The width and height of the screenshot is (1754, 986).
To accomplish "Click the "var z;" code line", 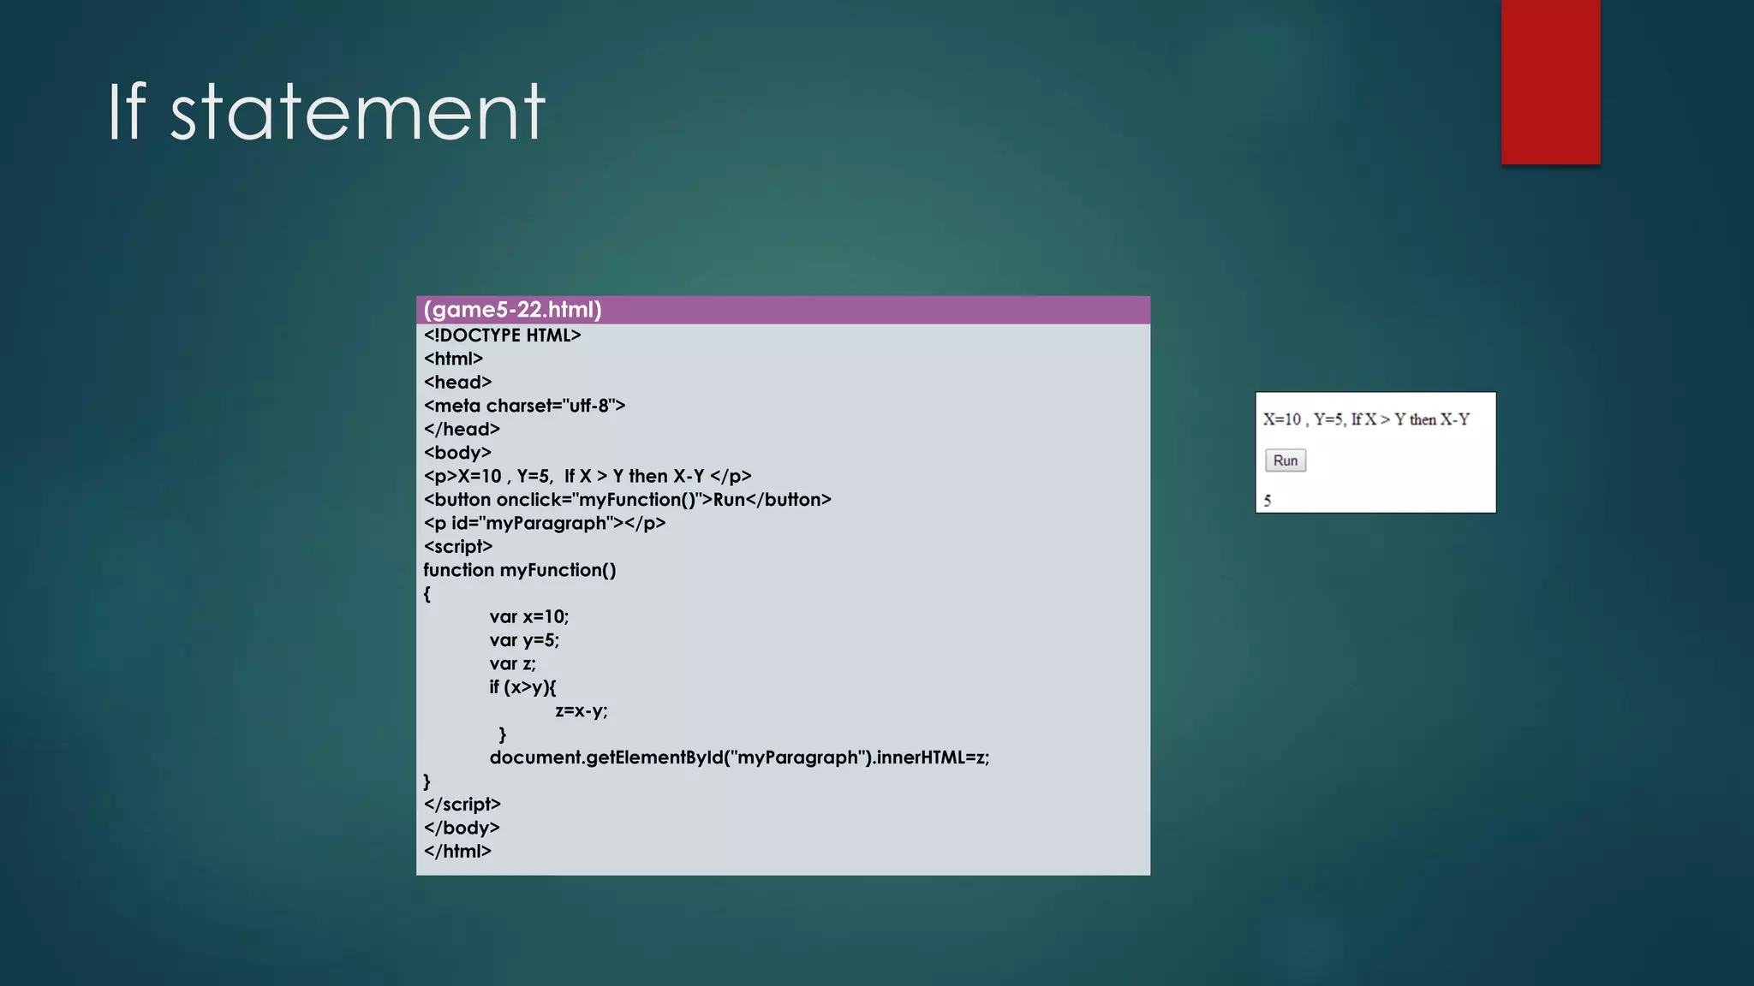I will pyautogui.click(x=512, y=664).
